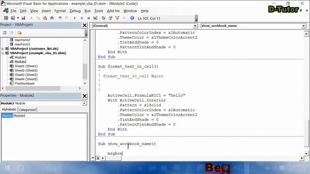This screenshot has width=310, height=174.
Task: Switch to the Categorized properties tab
Action: (x=27, y=110)
